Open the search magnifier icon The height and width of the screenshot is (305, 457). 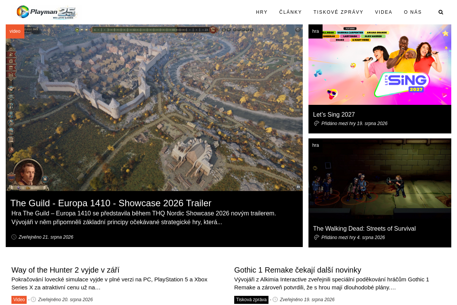441,12
